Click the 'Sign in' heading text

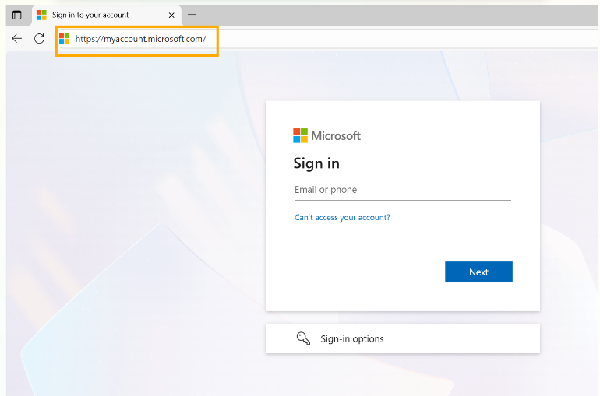tap(316, 163)
